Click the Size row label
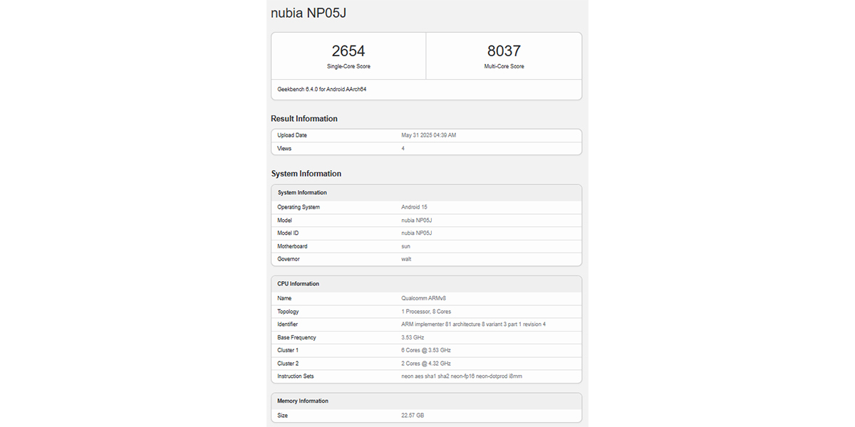The height and width of the screenshot is (427, 855). coord(284,415)
